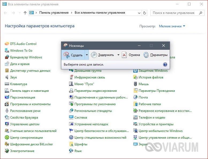Open Электропитание icon
This screenshot has width=208, height=159.
click(x=7, y=151)
